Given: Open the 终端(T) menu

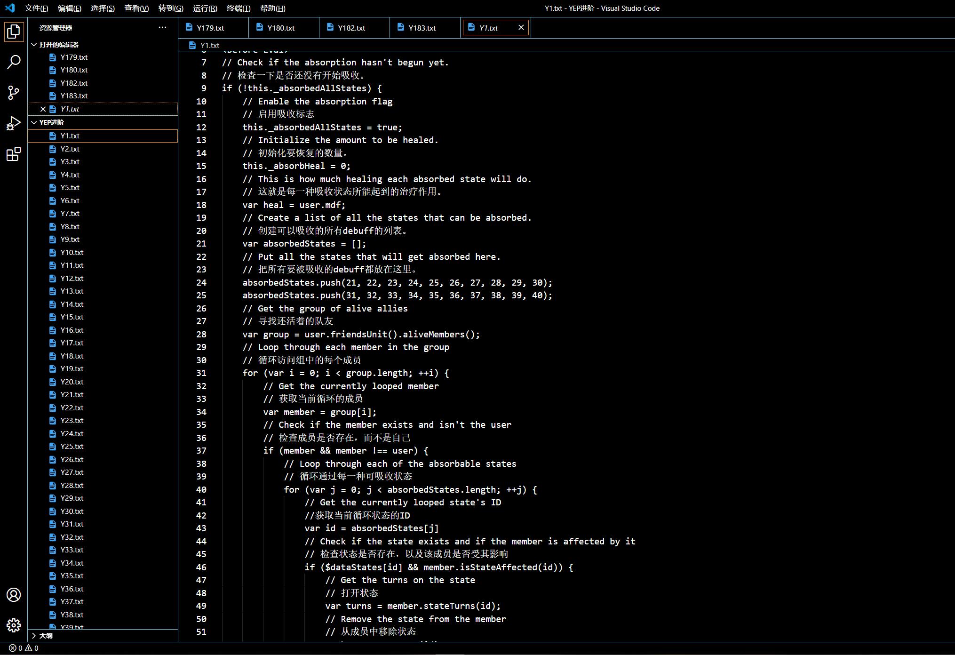Looking at the screenshot, I should coord(239,8).
